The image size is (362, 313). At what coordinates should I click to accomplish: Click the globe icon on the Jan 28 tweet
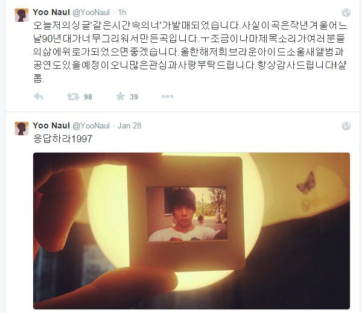coord(346,126)
